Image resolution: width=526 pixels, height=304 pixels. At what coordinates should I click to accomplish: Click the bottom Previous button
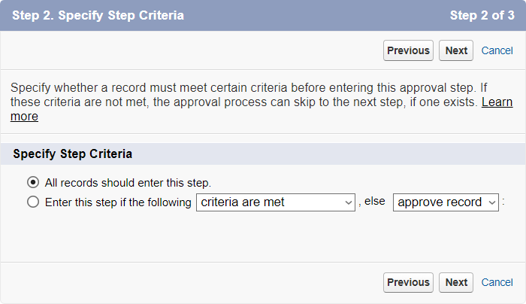(408, 282)
